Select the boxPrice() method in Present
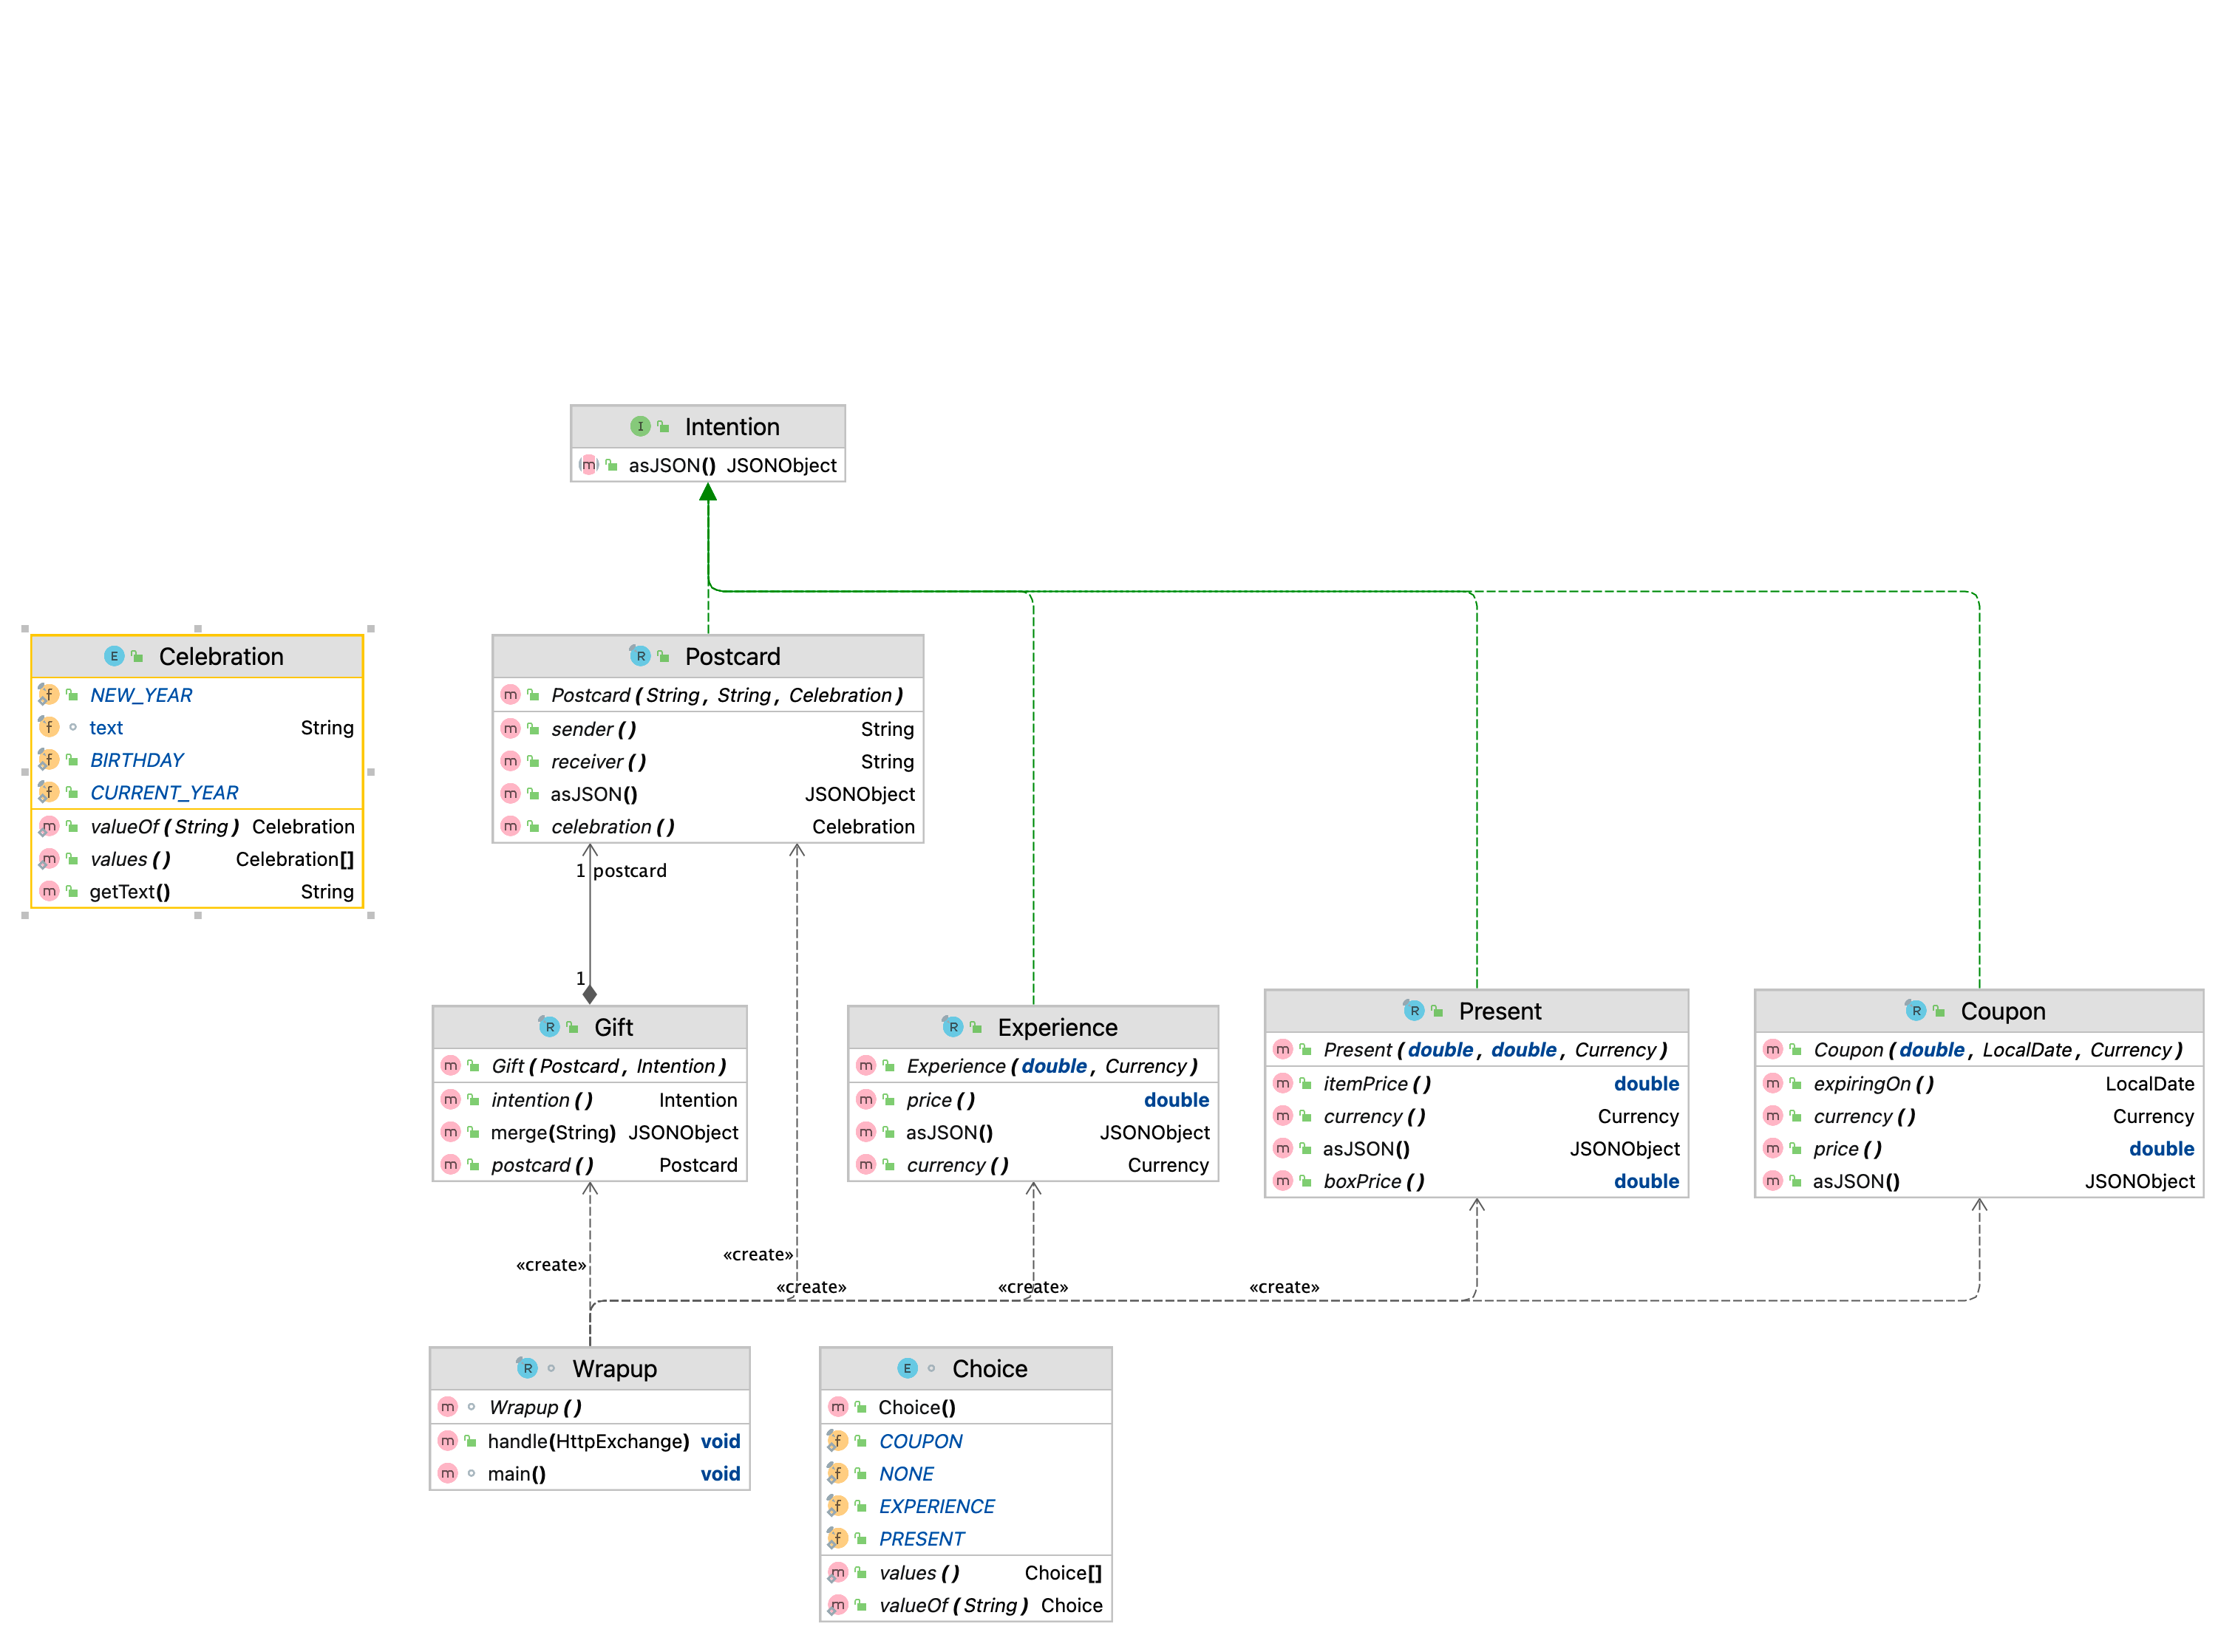 [x=1372, y=1182]
